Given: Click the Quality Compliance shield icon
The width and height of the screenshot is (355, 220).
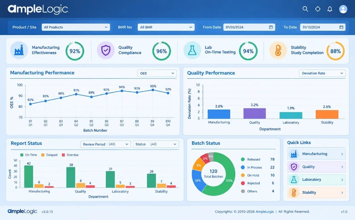Looking at the screenshot, I should (106, 50).
